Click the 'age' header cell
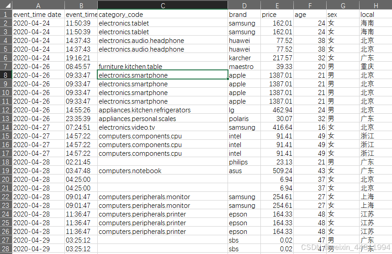Screen dimensions: 392x254 (310, 15)
